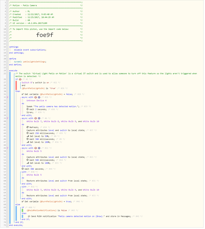The width and height of the screenshot is (205, 229).
Task: Click the red circle icon beside the 'if' on line 26
Action: pos(20,79)
